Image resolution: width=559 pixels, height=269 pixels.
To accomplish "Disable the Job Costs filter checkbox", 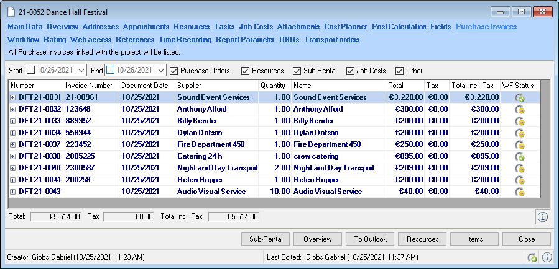I will 351,71.
